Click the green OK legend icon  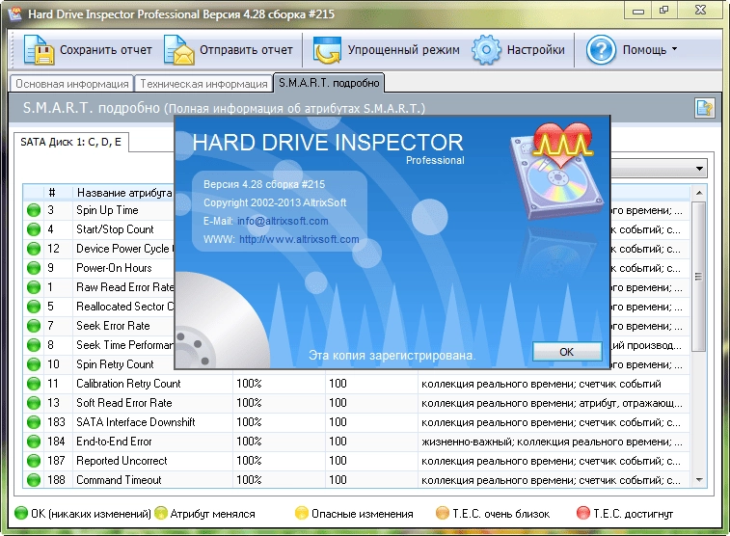[21, 513]
